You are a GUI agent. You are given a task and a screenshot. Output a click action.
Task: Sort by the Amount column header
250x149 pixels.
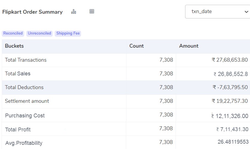tap(189, 46)
